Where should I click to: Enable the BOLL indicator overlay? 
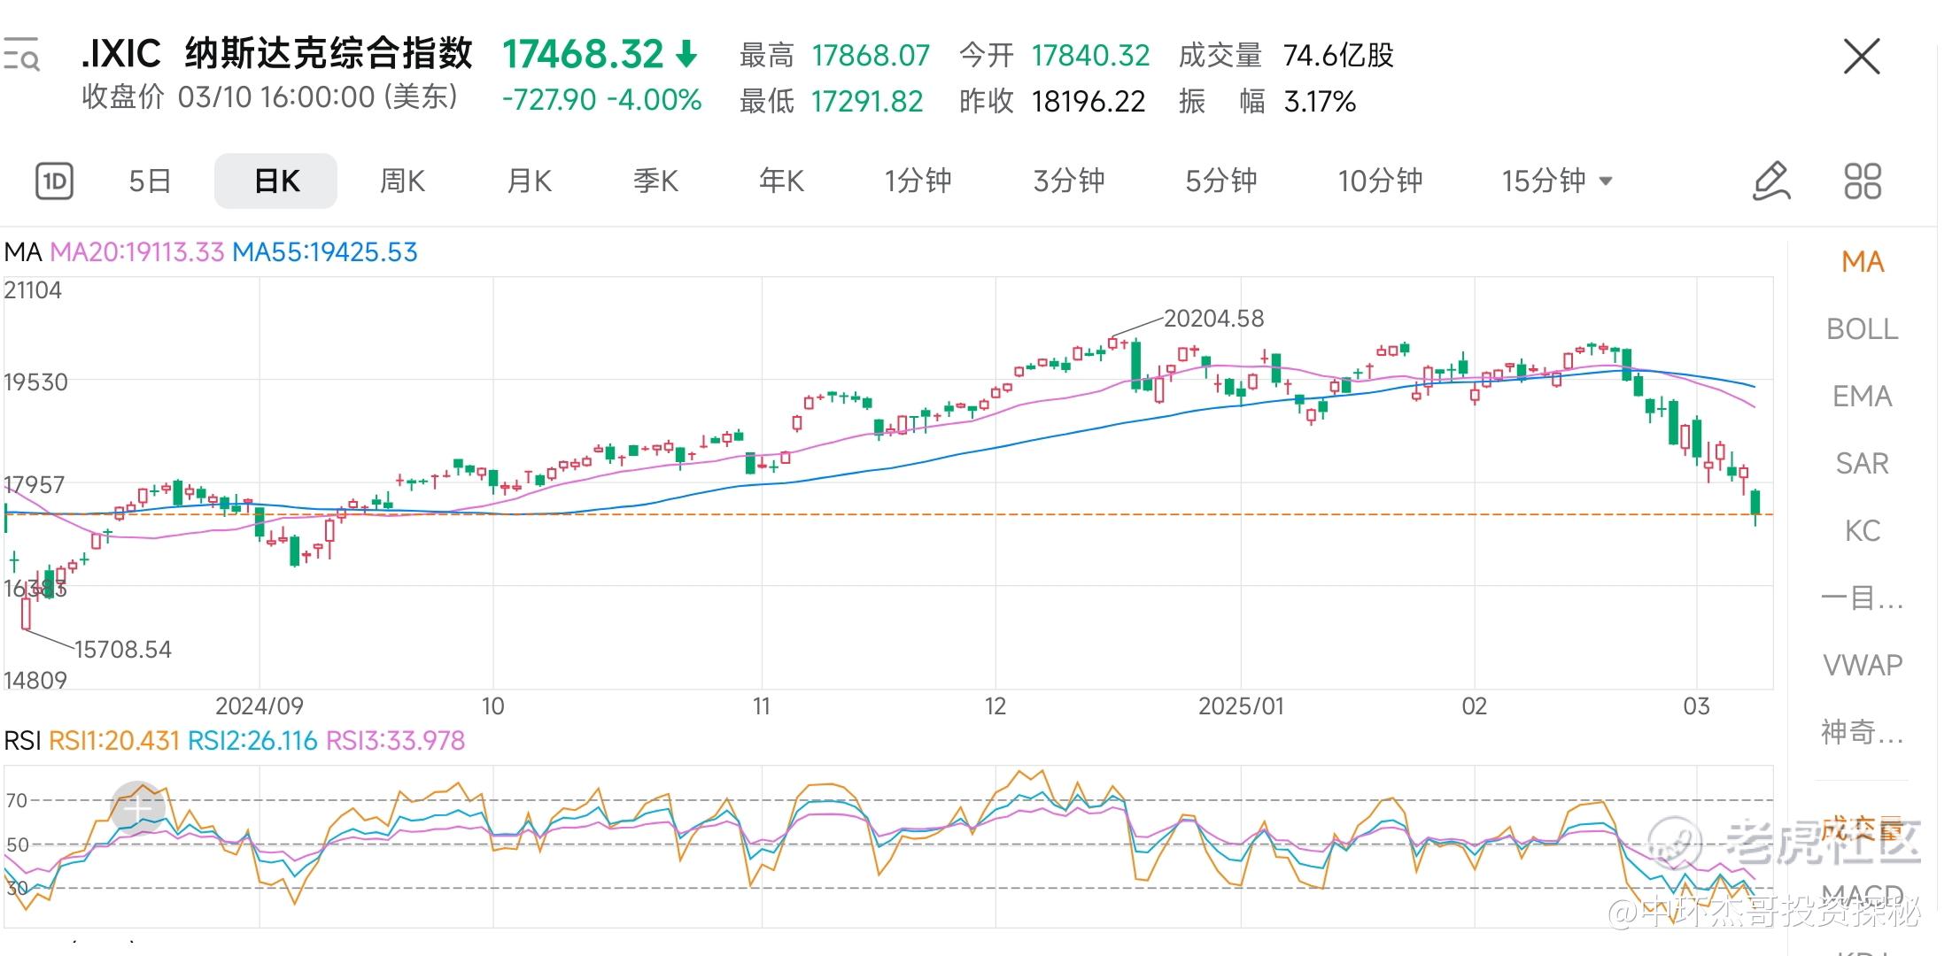tap(1862, 329)
